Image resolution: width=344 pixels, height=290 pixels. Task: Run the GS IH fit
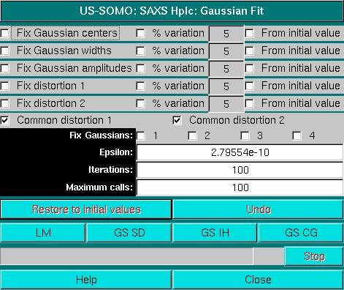pyautogui.click(x=215, y=233)
